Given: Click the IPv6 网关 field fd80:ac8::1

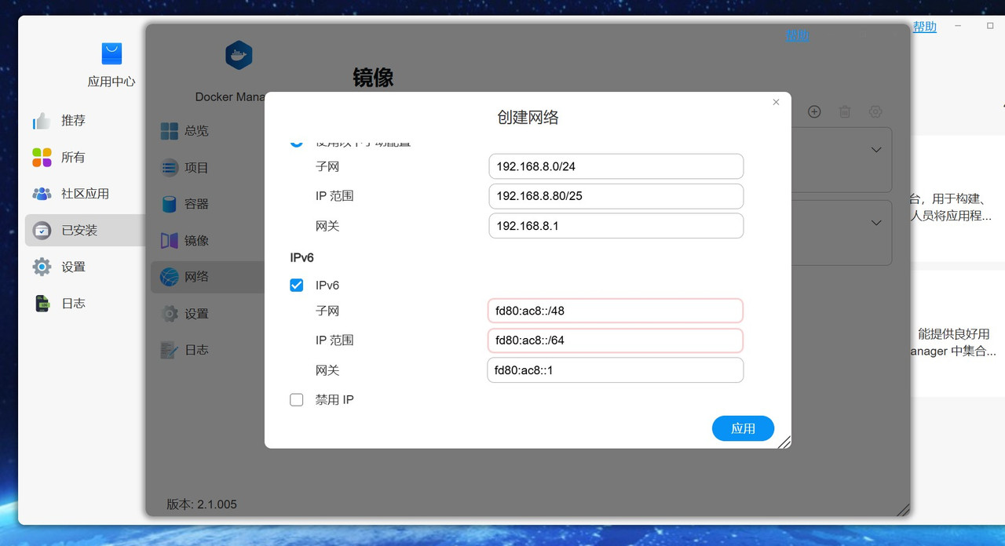Looking at the screenshot, I should 616,370.
